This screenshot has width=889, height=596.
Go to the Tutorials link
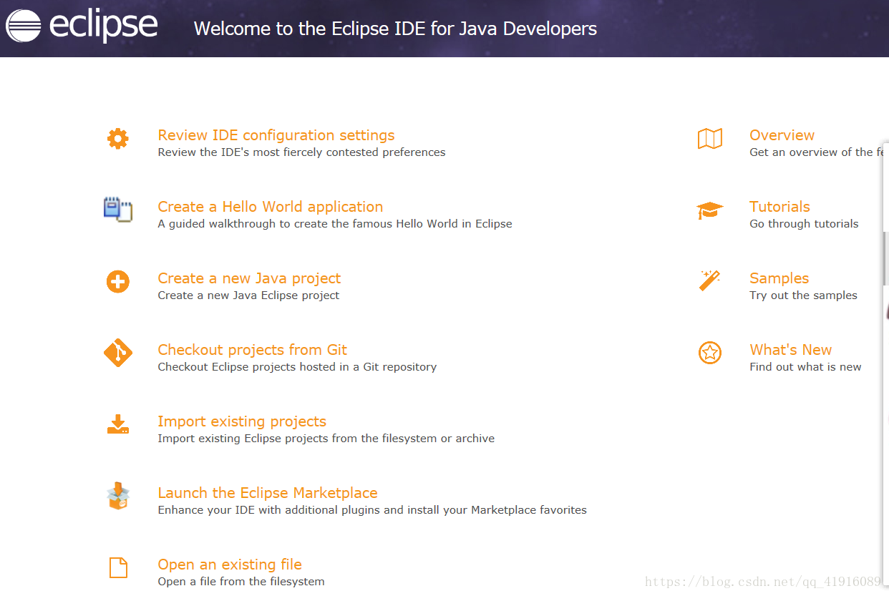click(779, 207)
